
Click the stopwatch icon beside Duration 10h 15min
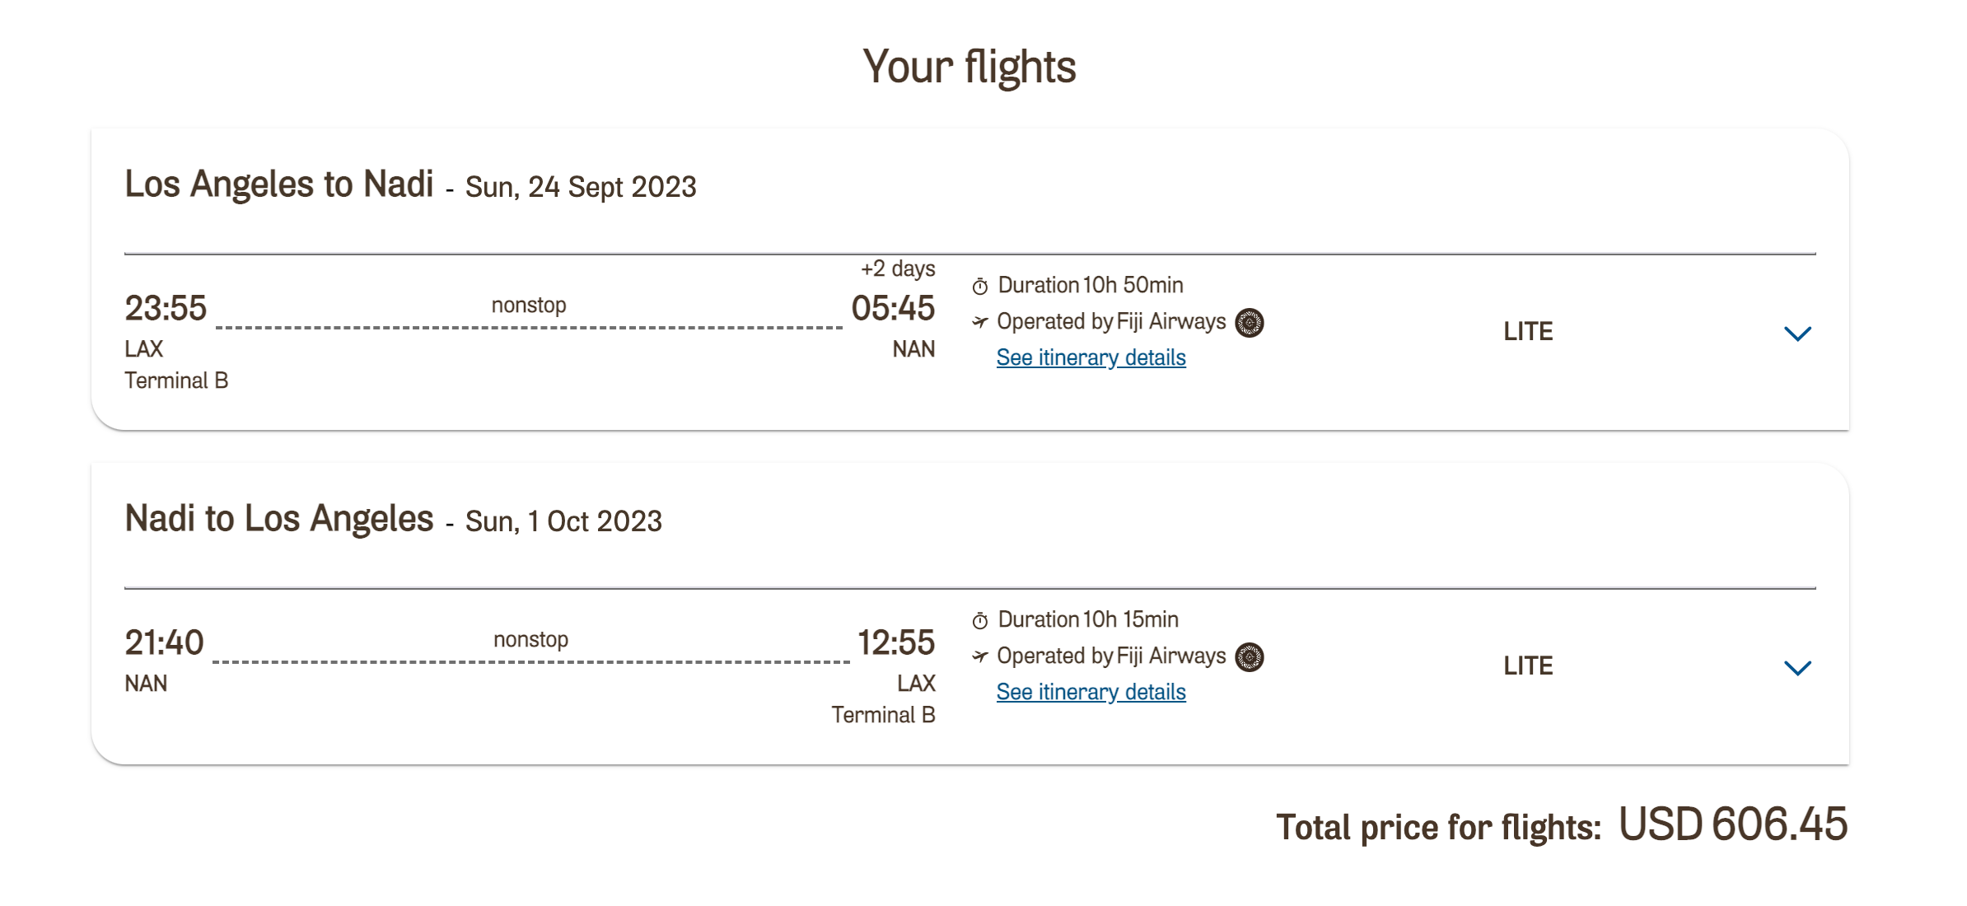(979, 620)
